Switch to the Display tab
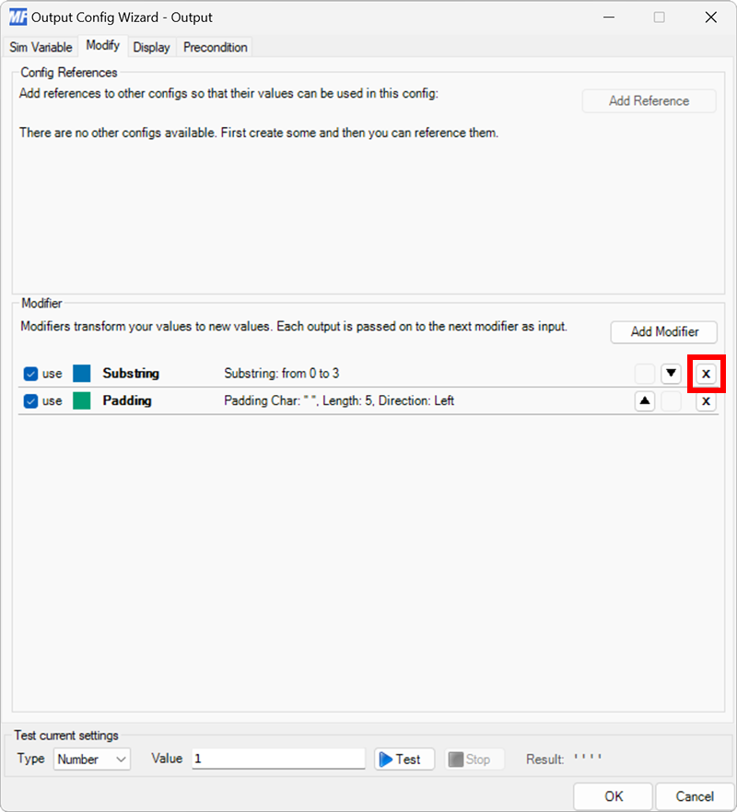737x812 pixels. click(151, 47)
